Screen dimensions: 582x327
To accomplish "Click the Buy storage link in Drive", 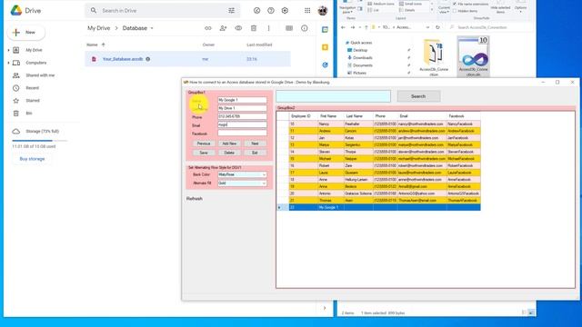I will pyautogui.click(x=32, y=159).
